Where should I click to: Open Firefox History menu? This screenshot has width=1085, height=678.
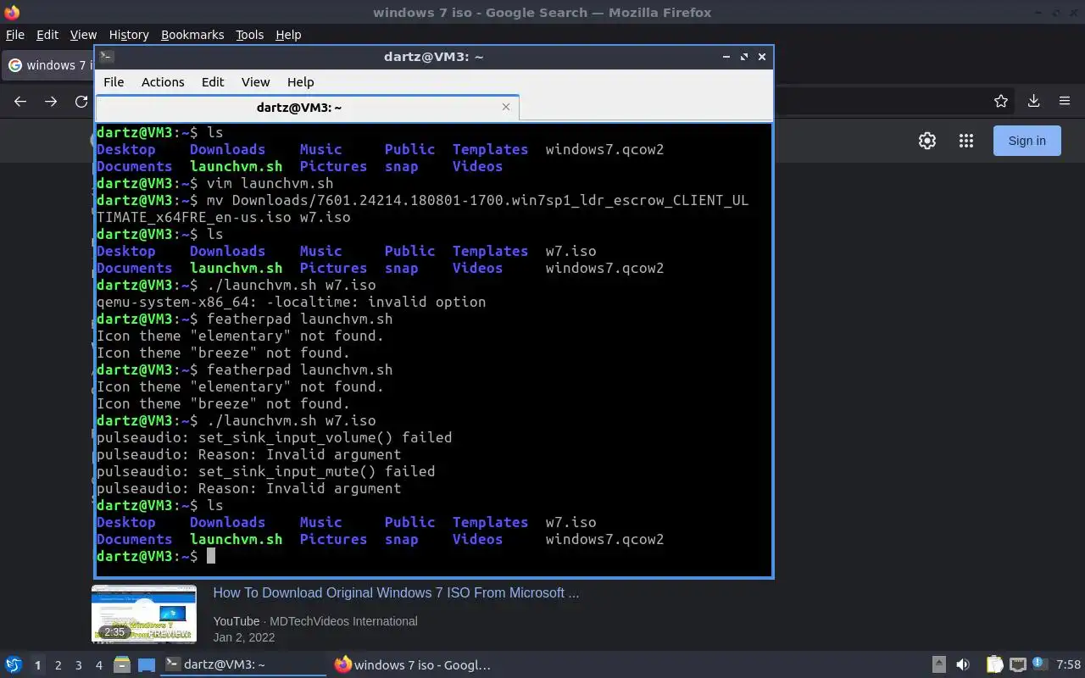click(129, 35)
